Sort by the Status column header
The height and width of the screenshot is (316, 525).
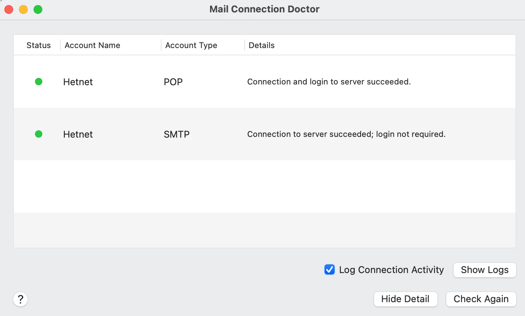point(38,45)
